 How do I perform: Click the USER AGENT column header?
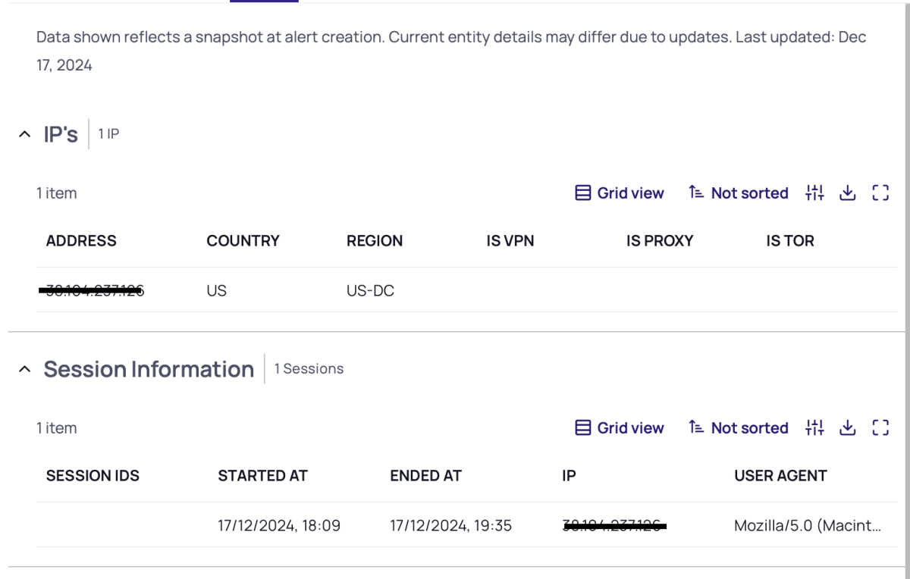point(780,476)
